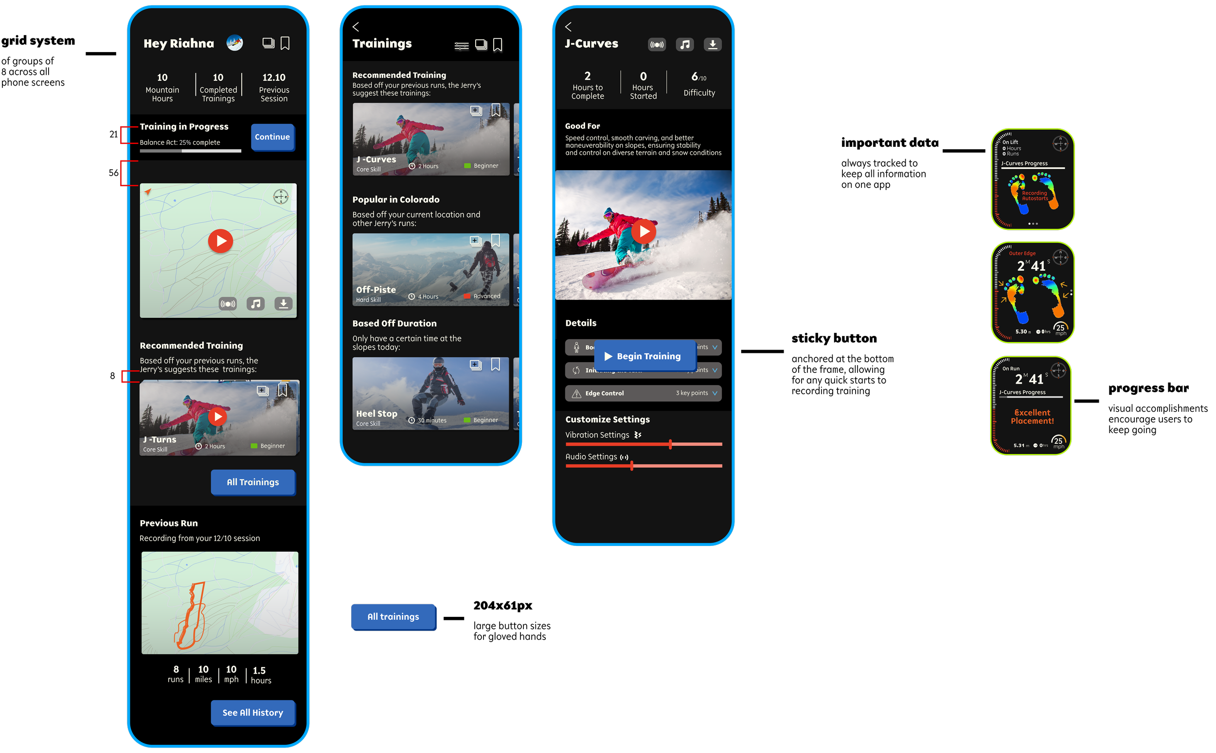The height and width of the screenshot is (753, 1216).
Task: Expand the second Details row chevron
Action: (715, 370)
